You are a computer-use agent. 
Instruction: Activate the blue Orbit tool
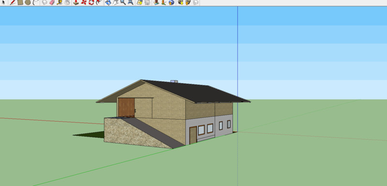click(x=108, y=2)
